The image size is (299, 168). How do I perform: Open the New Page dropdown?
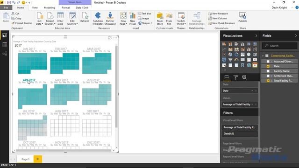point(123,19)
